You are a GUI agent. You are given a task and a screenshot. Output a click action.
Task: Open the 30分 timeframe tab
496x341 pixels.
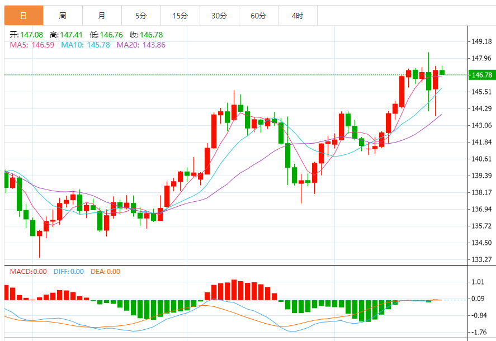point(219,16)
